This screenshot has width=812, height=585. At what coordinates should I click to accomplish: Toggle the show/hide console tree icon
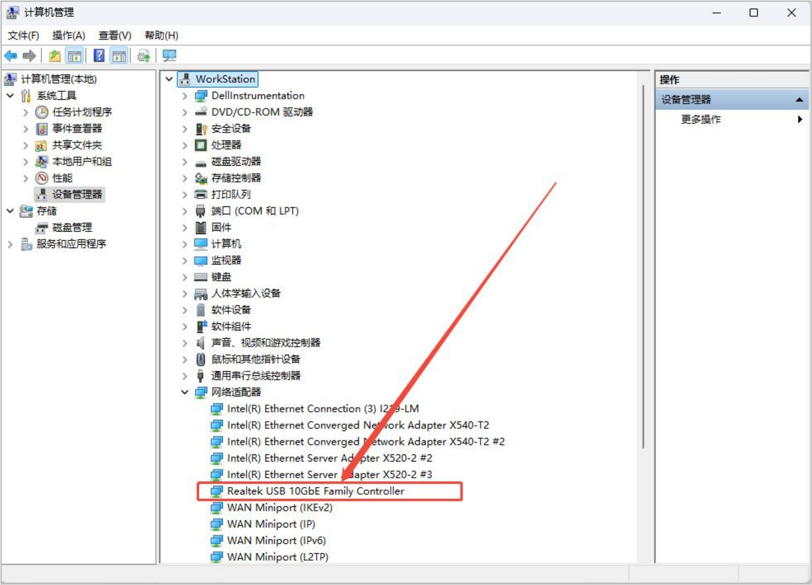tap(74, 56)
